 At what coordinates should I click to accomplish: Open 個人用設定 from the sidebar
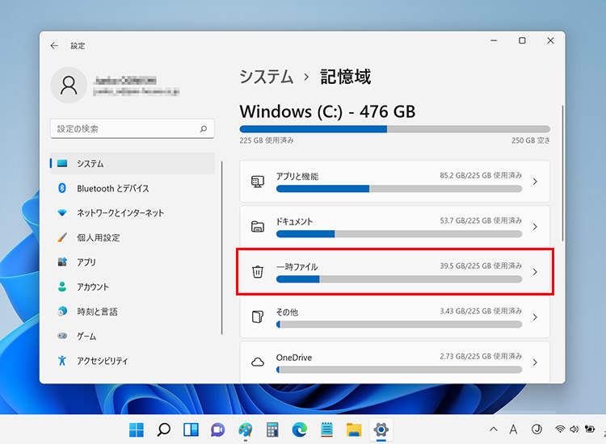(x=98, y=237)
